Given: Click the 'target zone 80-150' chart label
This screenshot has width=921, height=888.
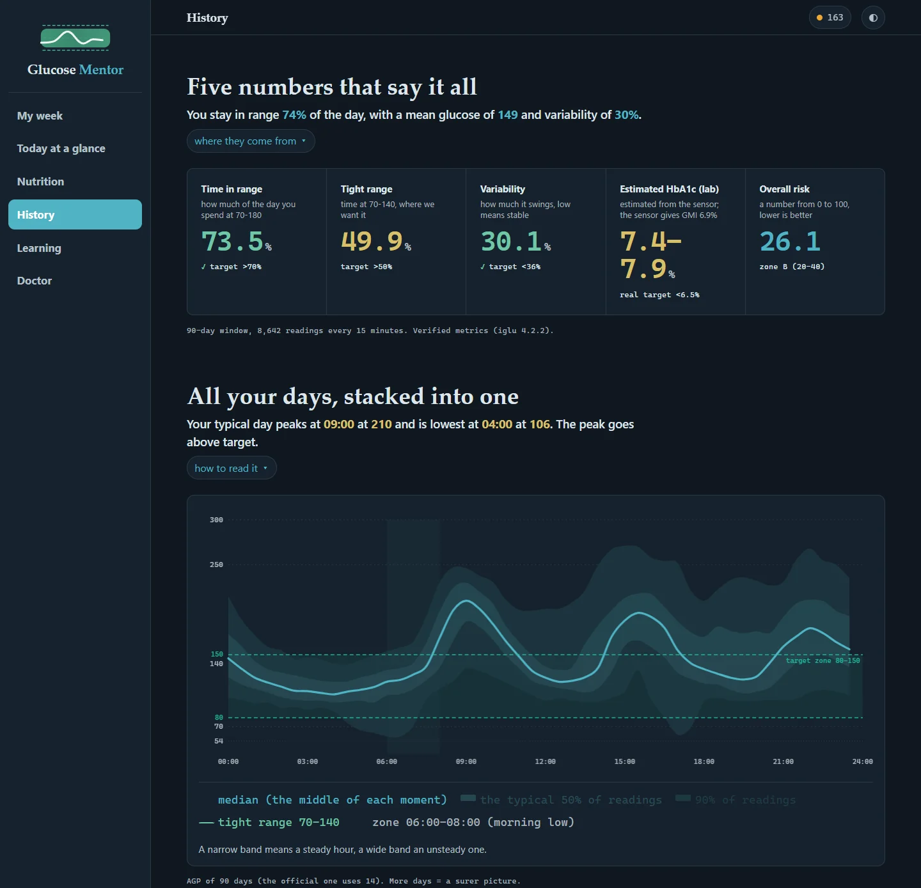Looking at the screenshot, I should [x=823, y=660].
